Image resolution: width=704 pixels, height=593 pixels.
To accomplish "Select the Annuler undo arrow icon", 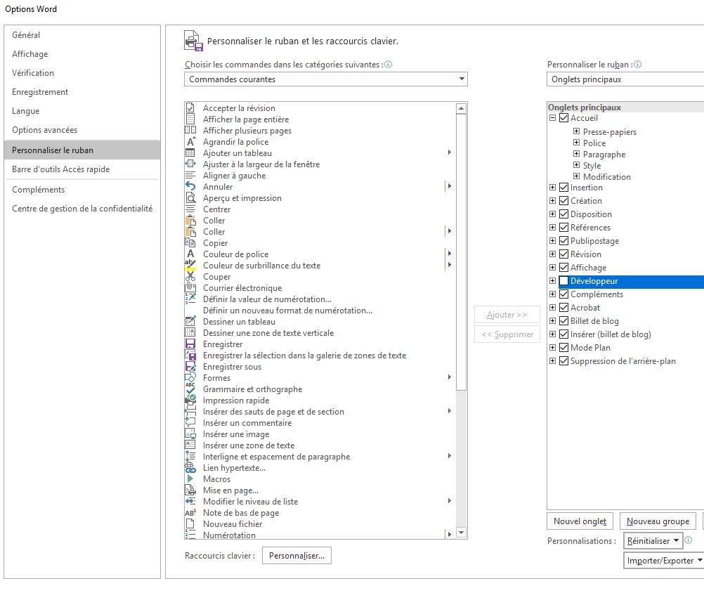I will coord(190,186).
